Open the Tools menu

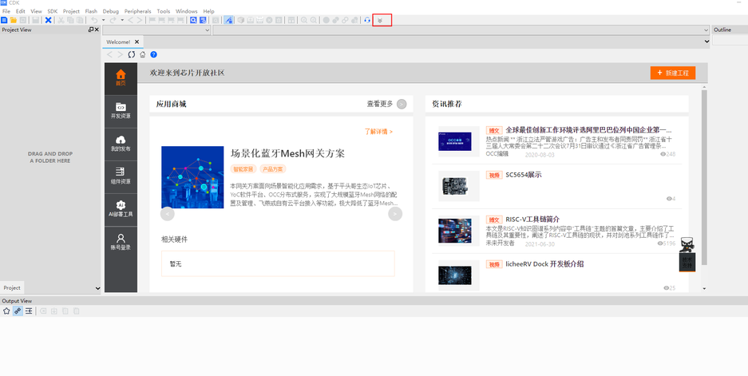coord(164,11)
